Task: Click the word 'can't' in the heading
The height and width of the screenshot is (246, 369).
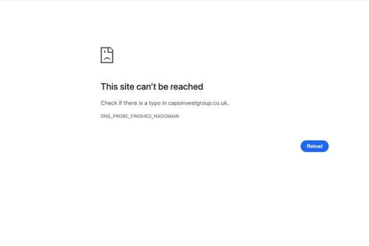Action: 146,87
